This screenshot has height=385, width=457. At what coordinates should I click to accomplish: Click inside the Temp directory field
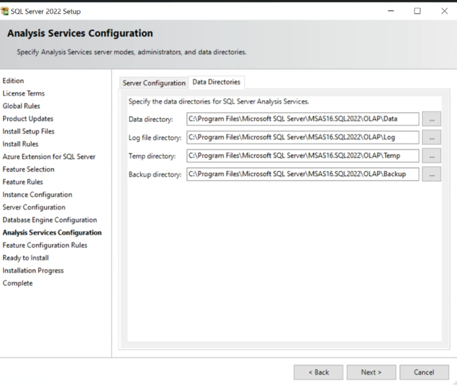pyautogui.click(x=303, y=156)
